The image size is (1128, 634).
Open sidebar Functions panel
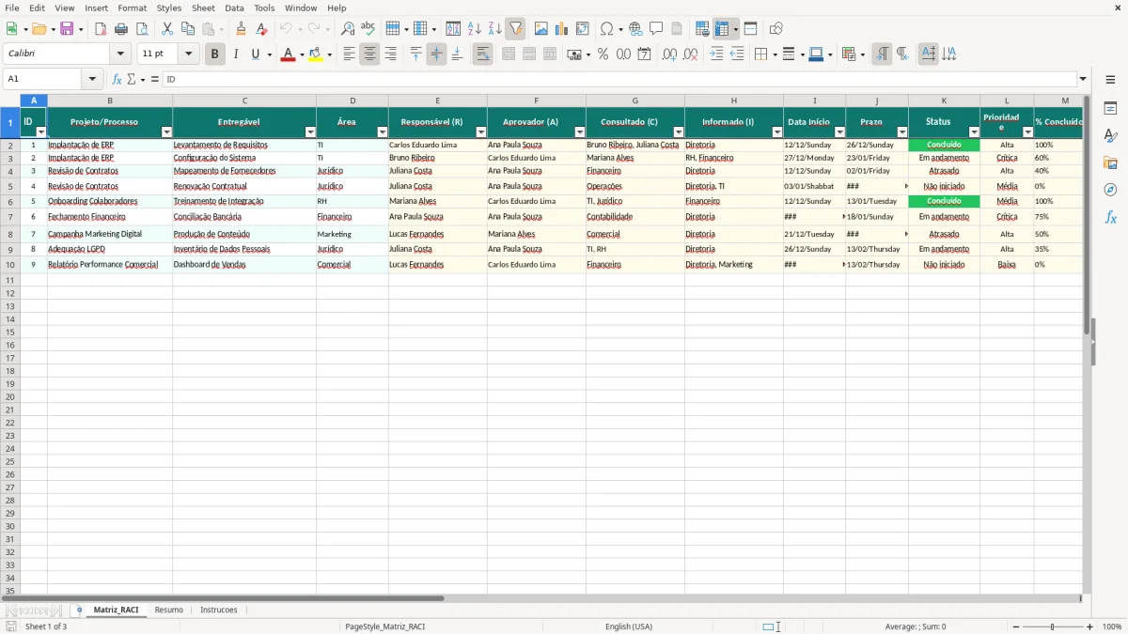pos(1110,218)
